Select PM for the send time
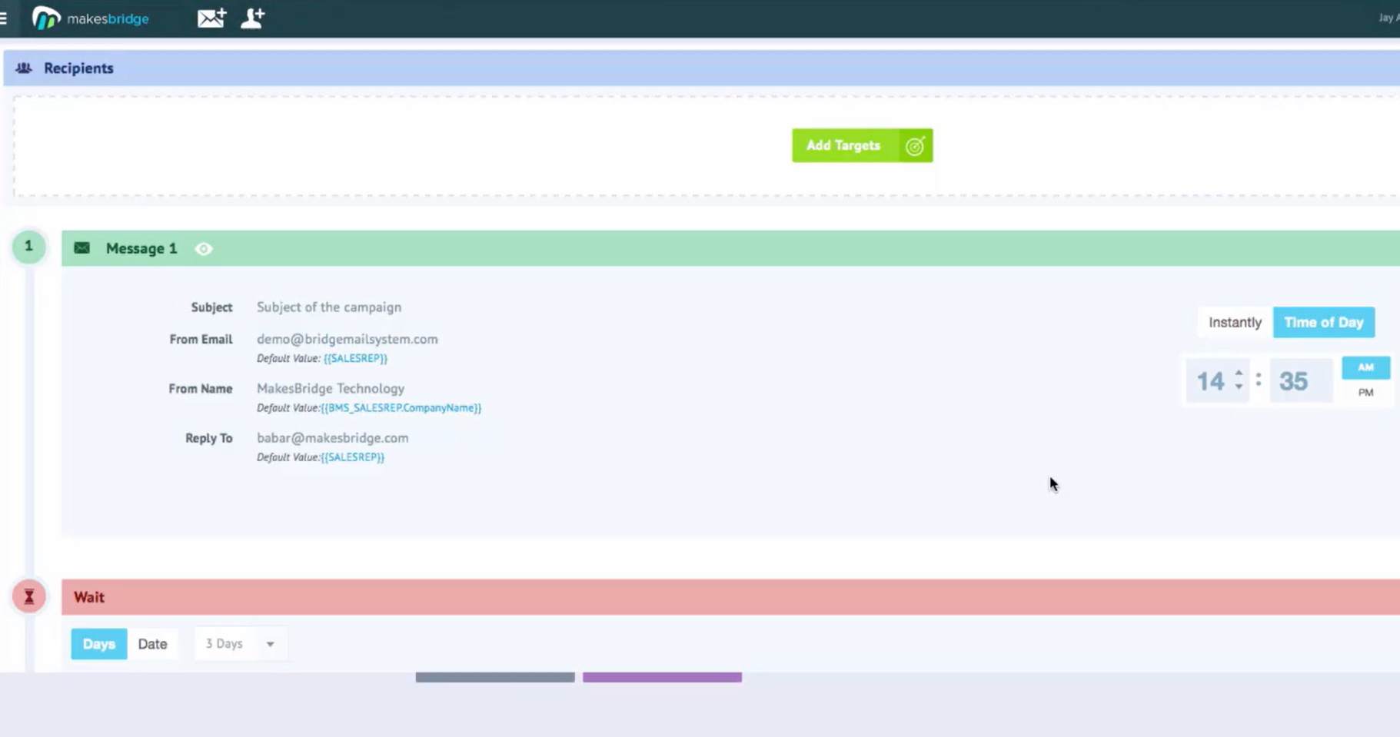The image size is (1400, 737). pos(1365,392)
